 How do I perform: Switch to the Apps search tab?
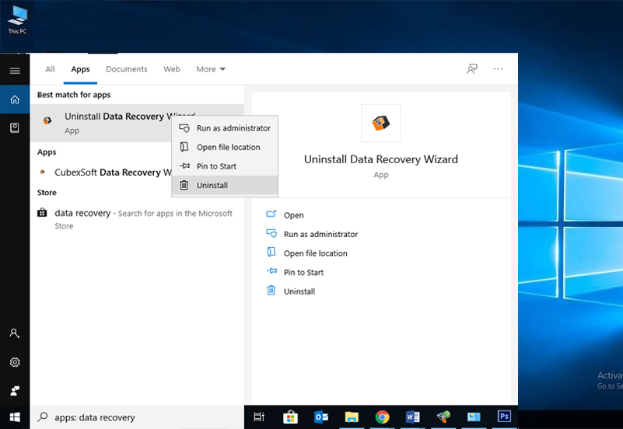80,69
